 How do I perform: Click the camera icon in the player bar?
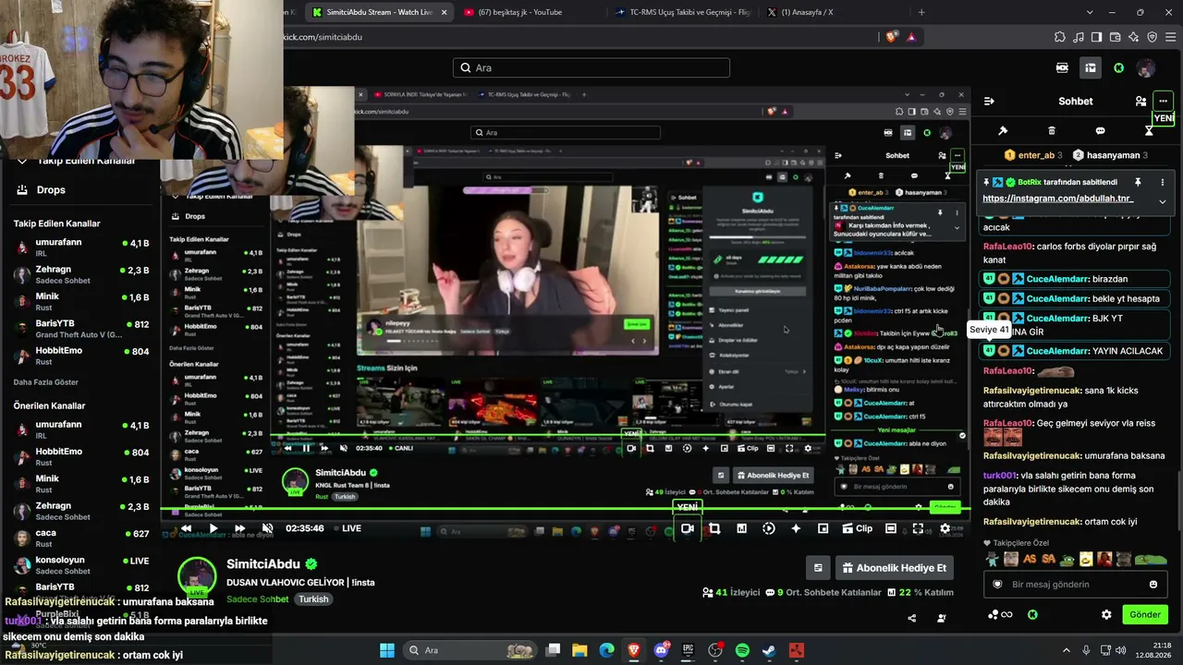tap(687, 528)
